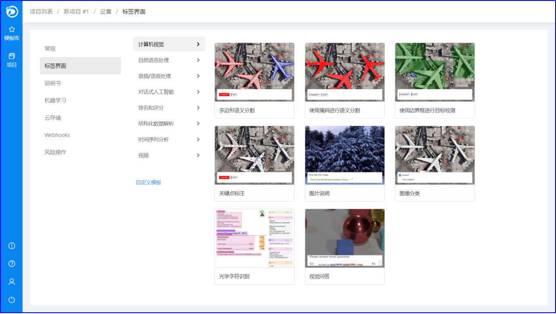Select the 排名和评分 category label
The width and height of the screenshot is (556, 314).
pos(151,107)
